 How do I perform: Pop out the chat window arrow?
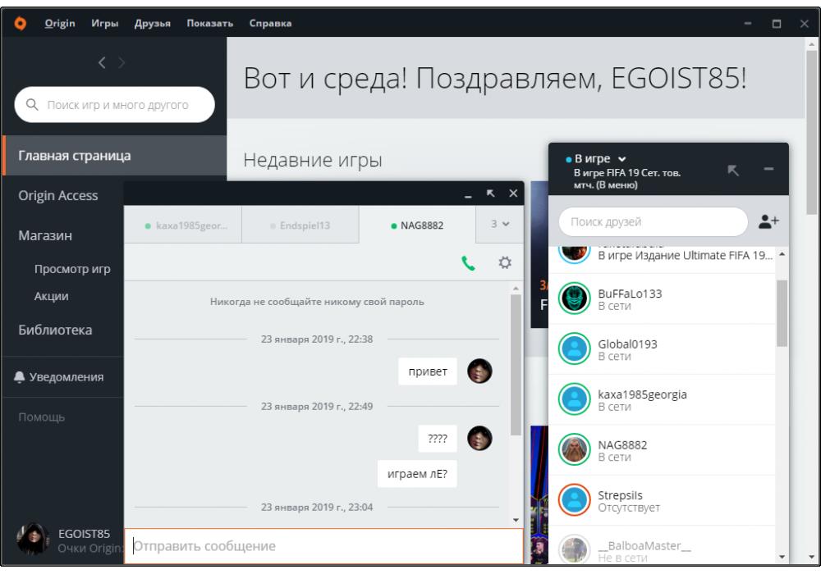pos(491,194)
